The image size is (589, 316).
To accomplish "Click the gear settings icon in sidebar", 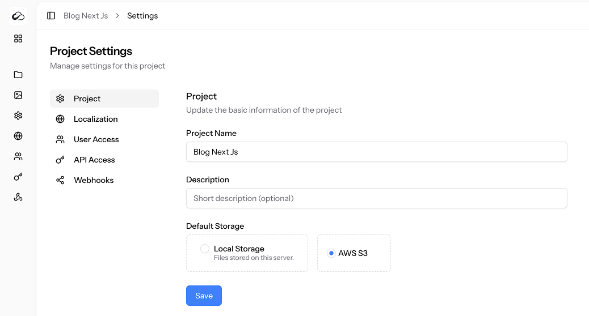I will coord(18,116).
